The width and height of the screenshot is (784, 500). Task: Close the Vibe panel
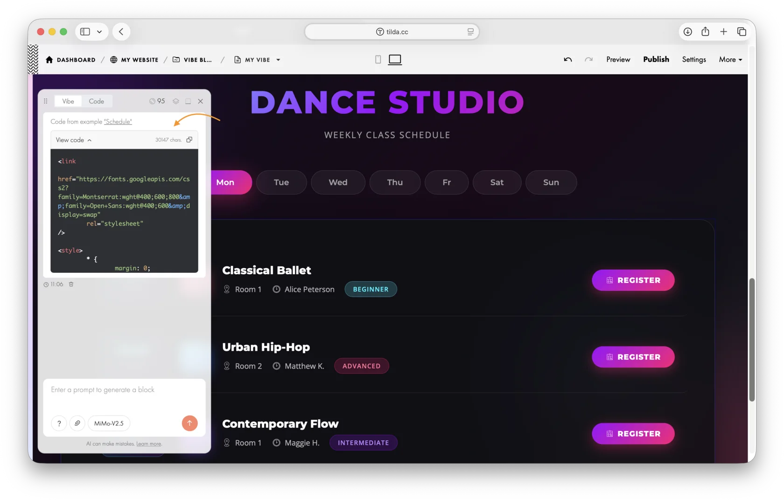tap(200, 101)
